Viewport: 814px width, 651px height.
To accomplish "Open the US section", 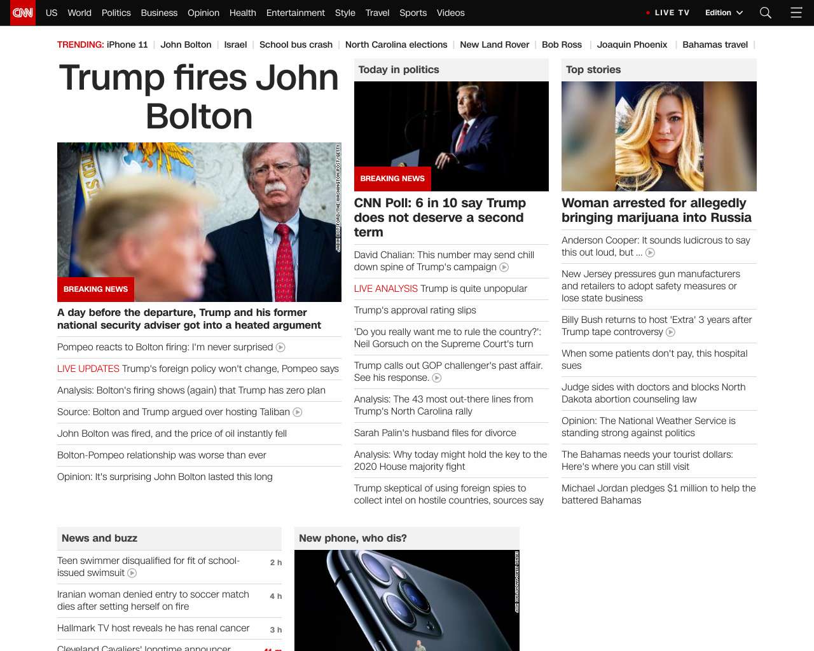I will coord(52,13).
